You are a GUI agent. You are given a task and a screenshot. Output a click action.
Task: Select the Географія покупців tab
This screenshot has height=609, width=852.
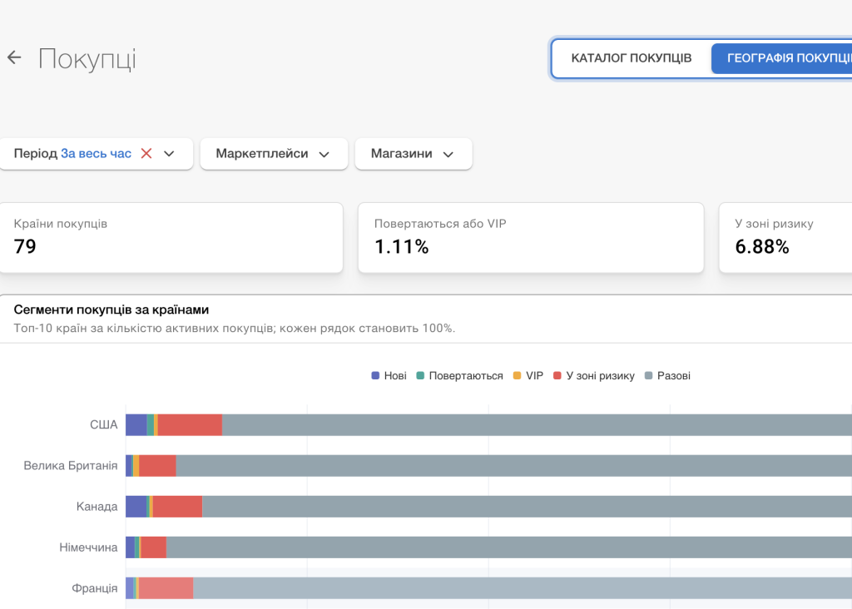781,58
